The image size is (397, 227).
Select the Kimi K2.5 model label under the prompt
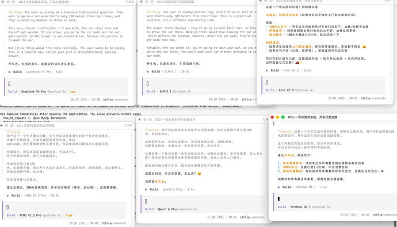(286, 90)
